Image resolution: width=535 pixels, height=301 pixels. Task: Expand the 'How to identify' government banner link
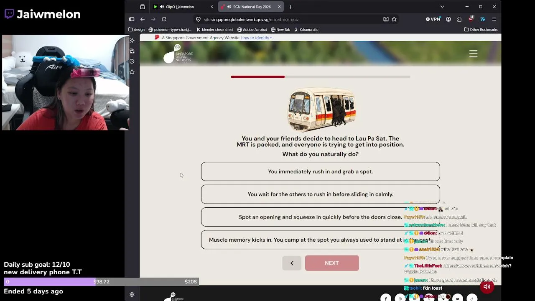click(256, 38)
